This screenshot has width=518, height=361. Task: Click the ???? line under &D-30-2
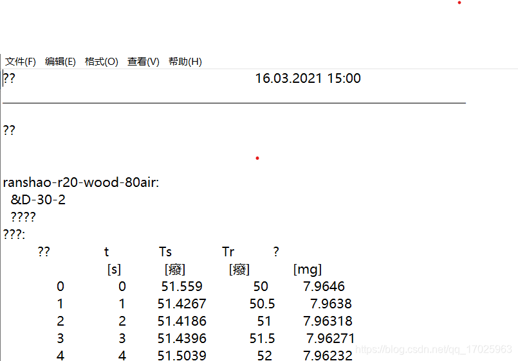[x=23, y=217]
